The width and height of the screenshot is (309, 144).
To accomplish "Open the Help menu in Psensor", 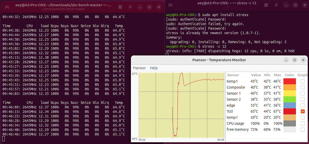I will pyautogui.click(x=154, y=68).
